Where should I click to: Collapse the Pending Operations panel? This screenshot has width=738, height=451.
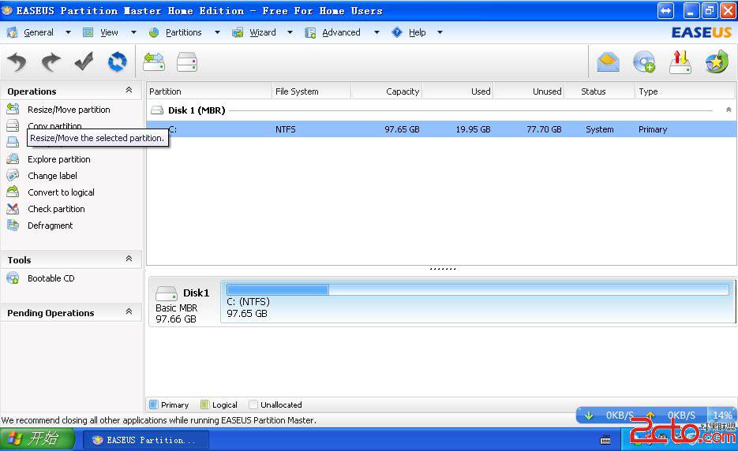[x=129, y=311]
